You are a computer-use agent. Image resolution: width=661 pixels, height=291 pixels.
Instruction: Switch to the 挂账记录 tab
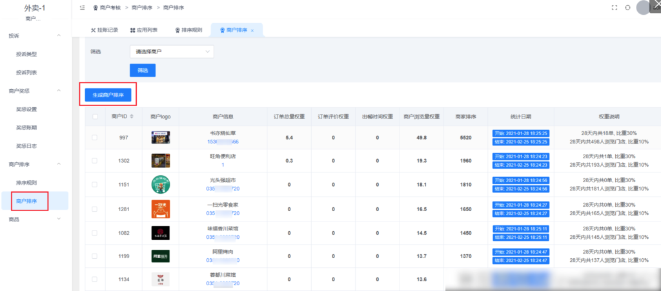click(x=105, y=30)
